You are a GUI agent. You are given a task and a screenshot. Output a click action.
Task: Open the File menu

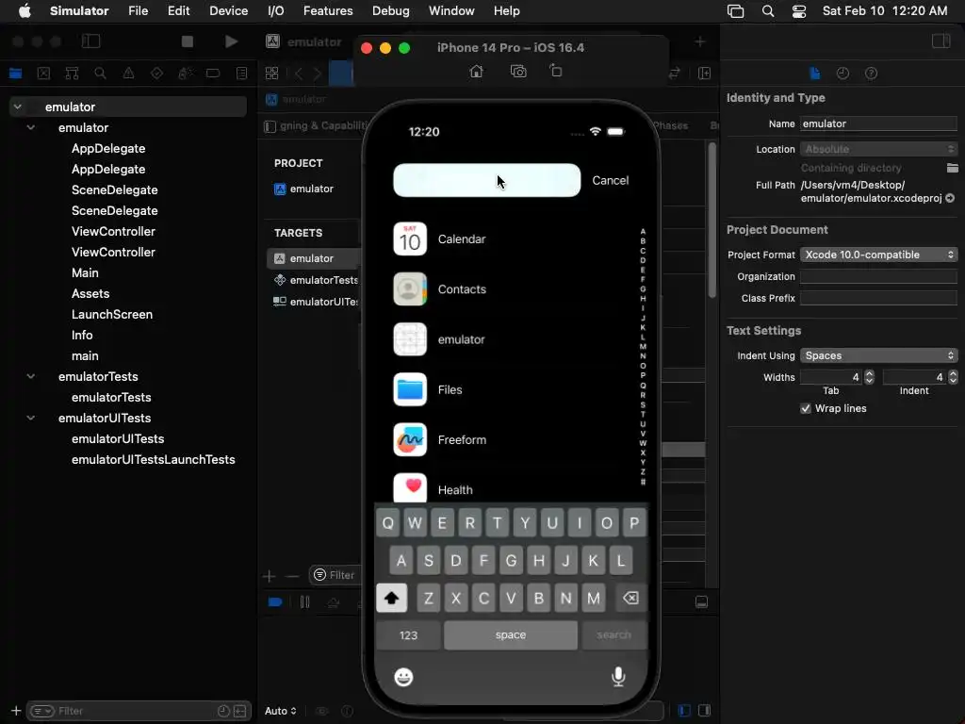[138, 10]
